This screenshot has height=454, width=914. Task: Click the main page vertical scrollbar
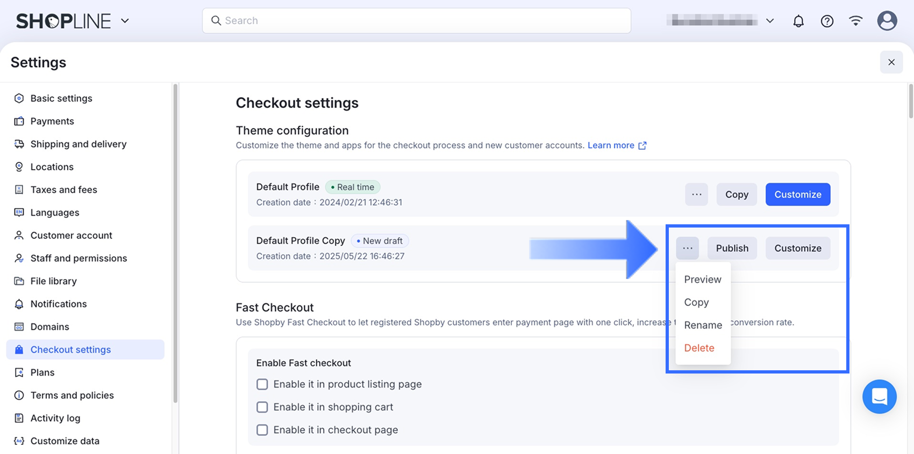[910, 101]
